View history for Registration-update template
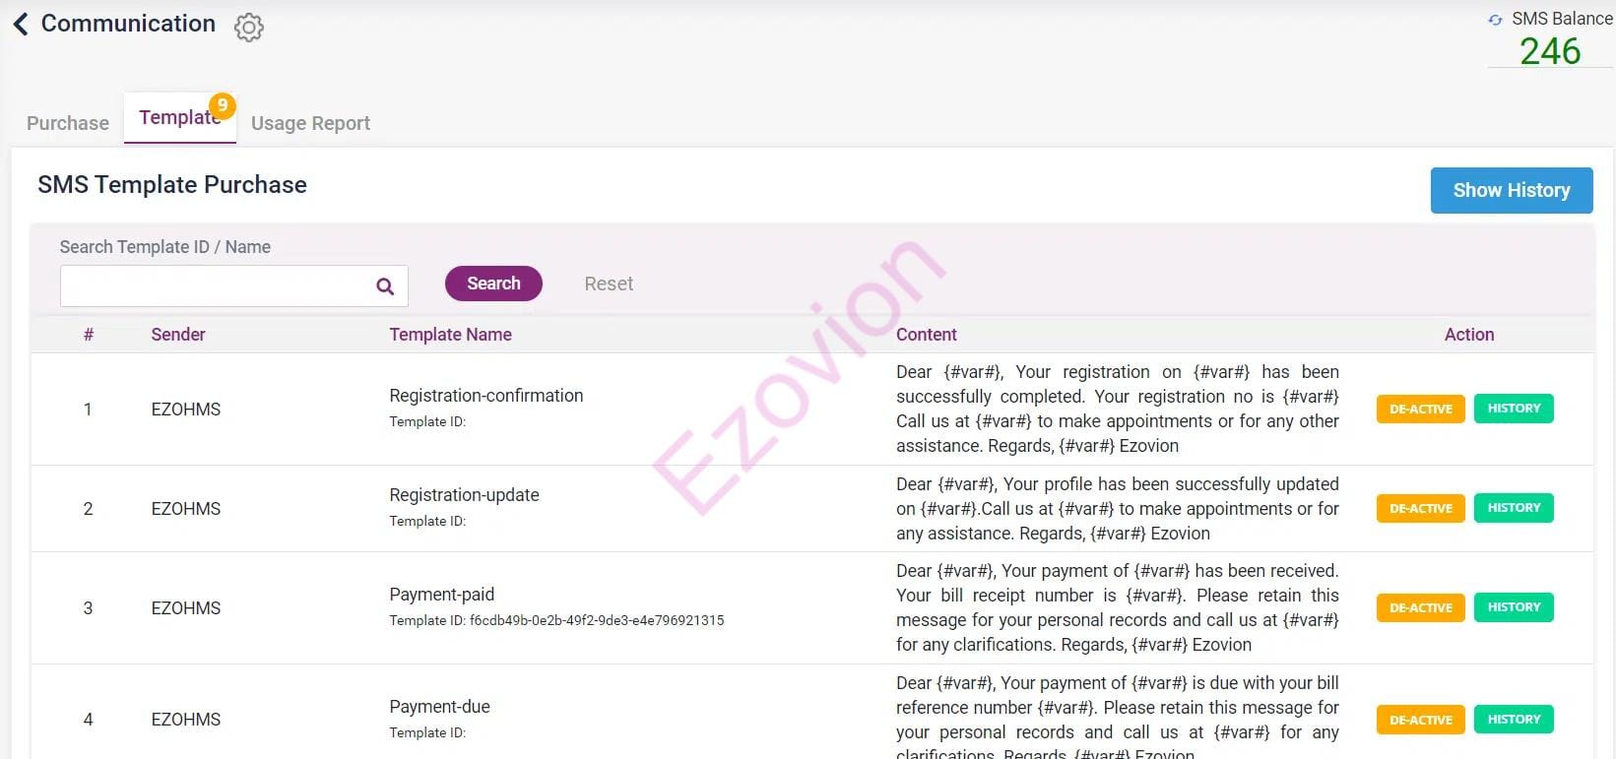 (1514, 508)
